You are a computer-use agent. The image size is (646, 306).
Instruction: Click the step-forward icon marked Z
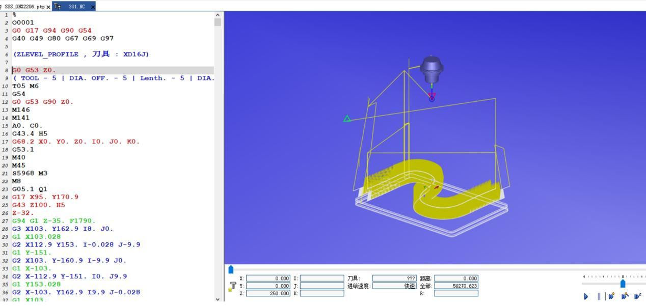click(637, 296)
